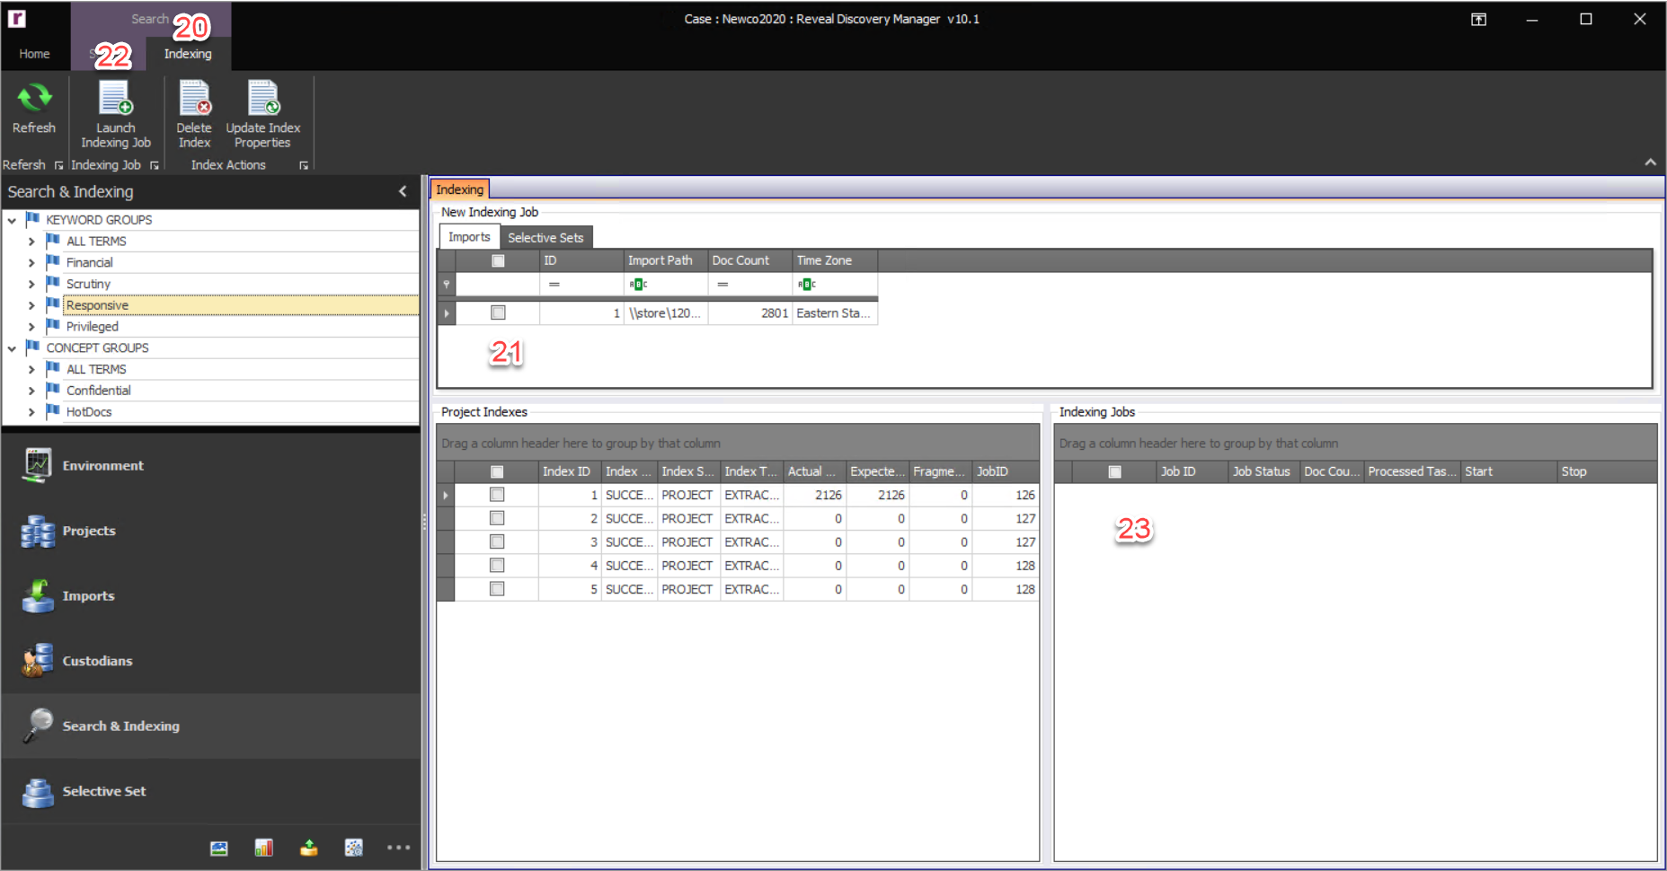Viewport: 1667px width, 871px height.
Task: Toggle select-all checkbox in Project Indexes header
Action: [497, 471]
